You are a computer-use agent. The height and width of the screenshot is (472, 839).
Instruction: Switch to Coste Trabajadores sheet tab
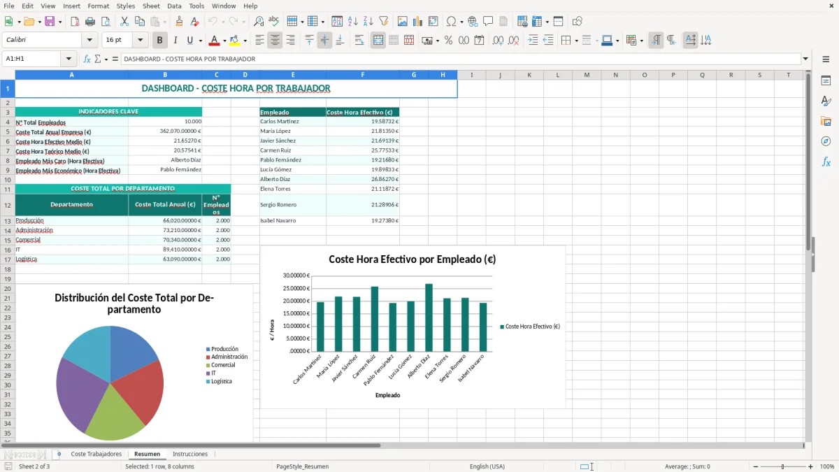click(96, 454)
